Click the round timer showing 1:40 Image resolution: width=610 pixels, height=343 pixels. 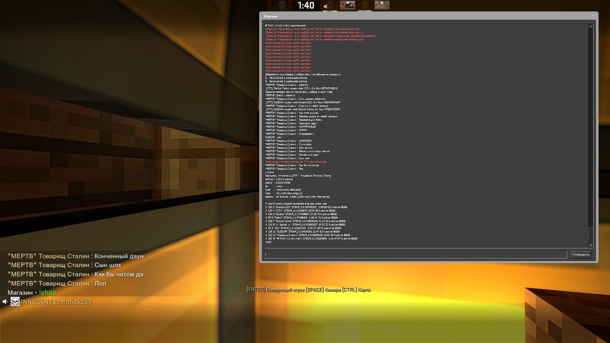(x=305, y=6)
